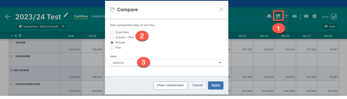The image size is (347, 99).
Task: Apply the comparison settings
Action: (x=215, y=85)
